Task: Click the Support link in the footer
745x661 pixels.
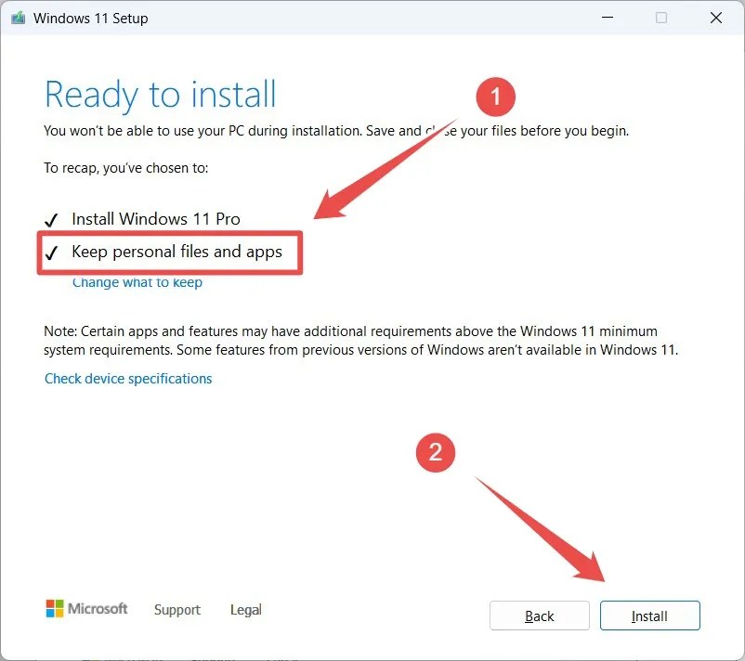Action: [x=177, y=610]
